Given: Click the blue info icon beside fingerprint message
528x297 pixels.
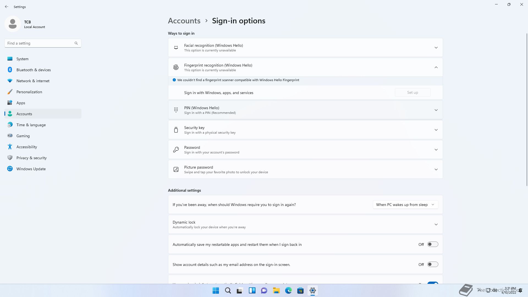Looking at the screenshot, I should coord(174,80).
